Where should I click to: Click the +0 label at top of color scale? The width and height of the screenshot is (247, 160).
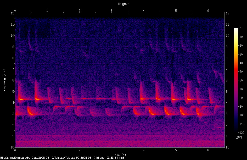[240, 28]
